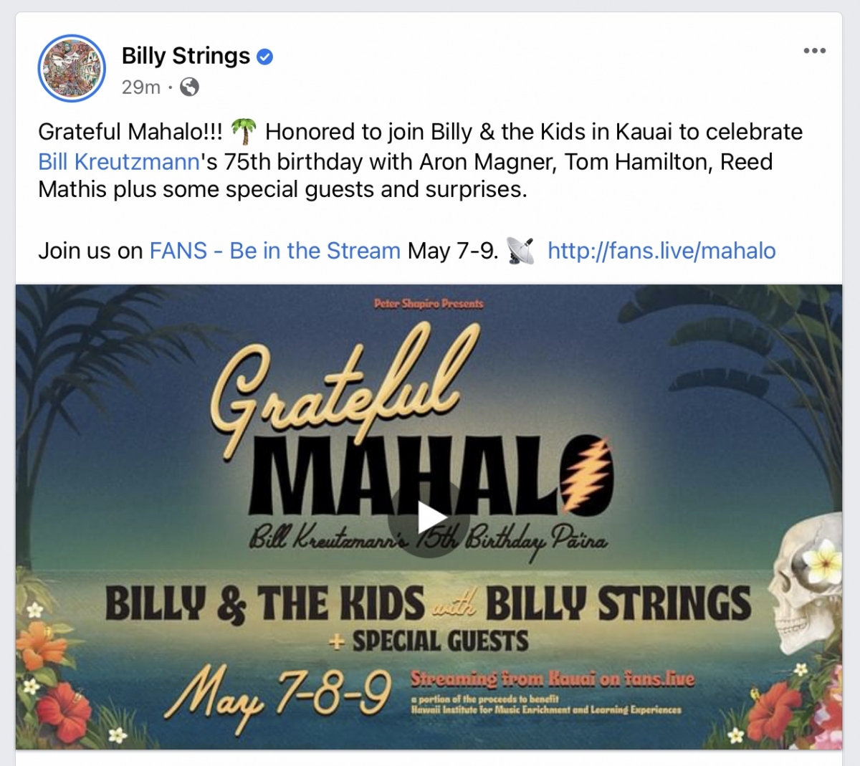Visit FANS - Be in the Stream page

274,251
